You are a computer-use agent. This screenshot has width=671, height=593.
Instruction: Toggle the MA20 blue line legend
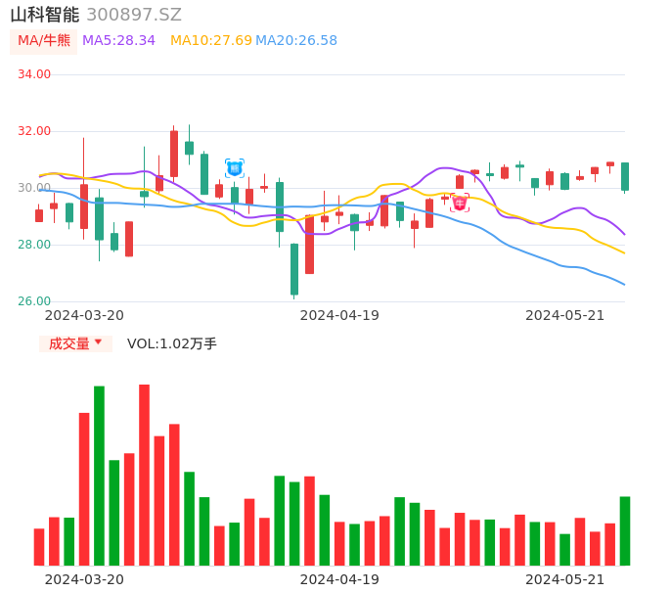click(296, 41)
